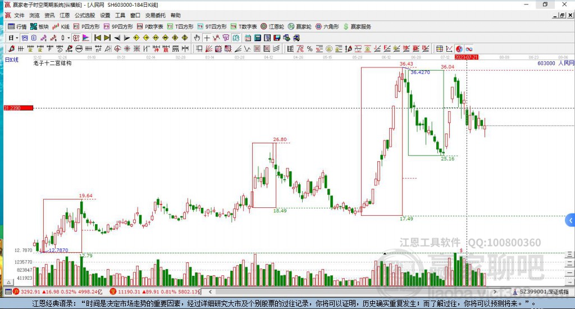
Task: Open the calculator icon
Action: coord(257,38)
